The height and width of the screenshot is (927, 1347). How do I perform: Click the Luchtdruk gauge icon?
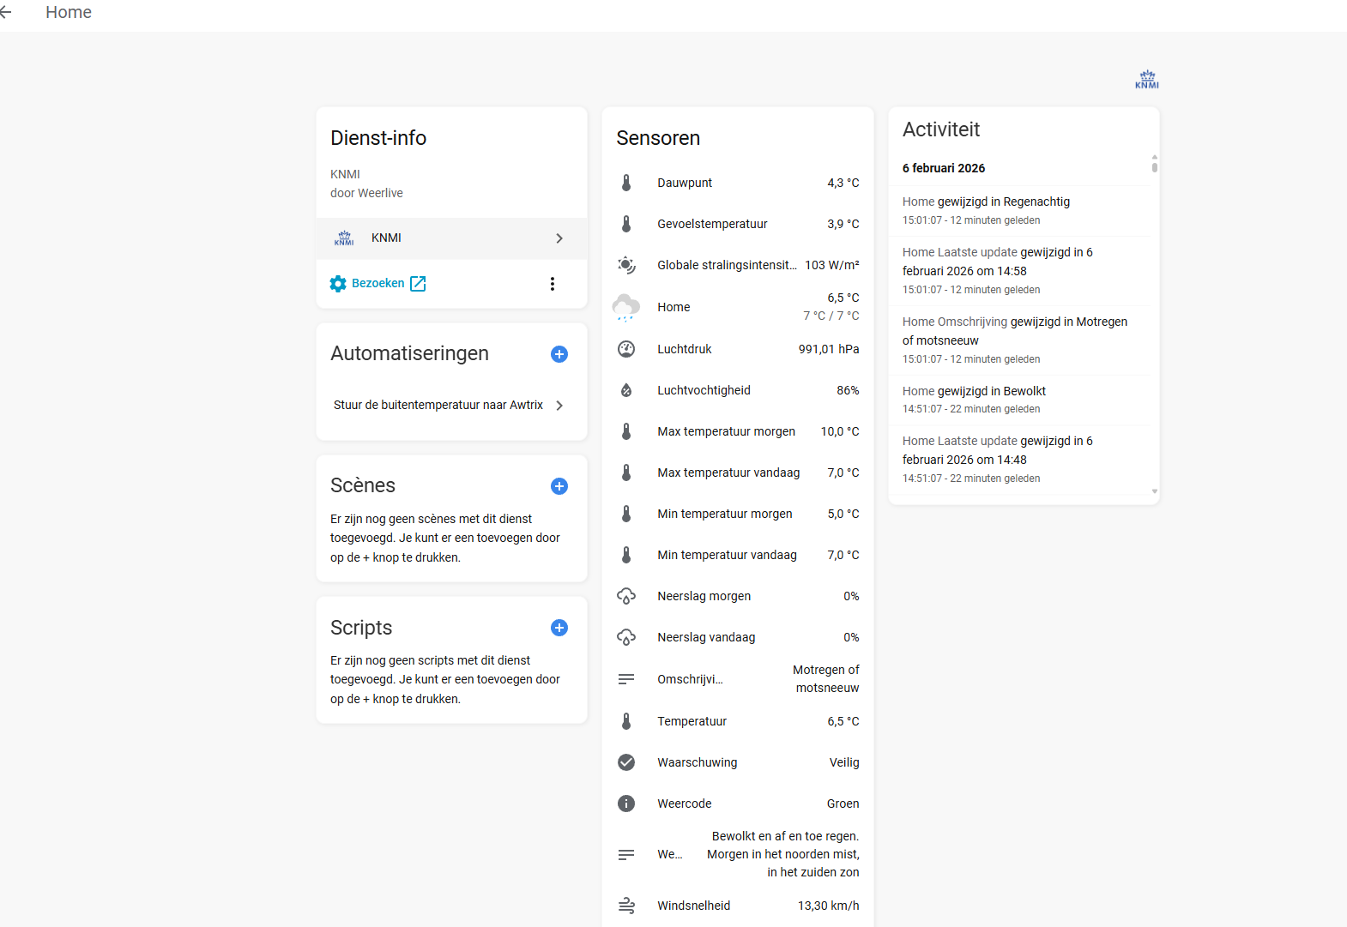click(x=626, y=349)
